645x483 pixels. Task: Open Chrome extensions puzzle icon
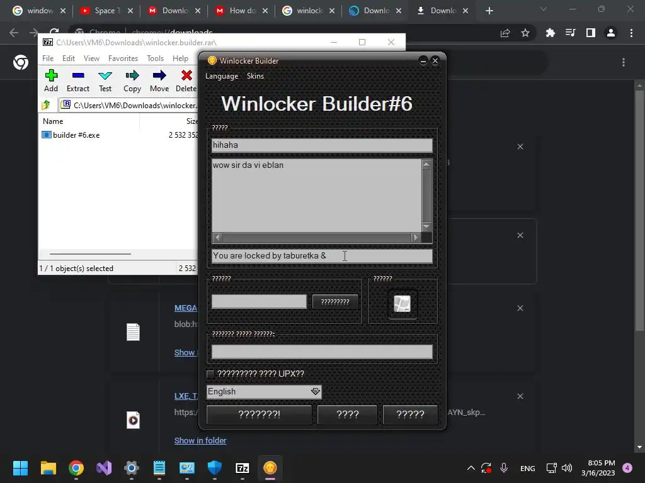click(x=550, y=33)
